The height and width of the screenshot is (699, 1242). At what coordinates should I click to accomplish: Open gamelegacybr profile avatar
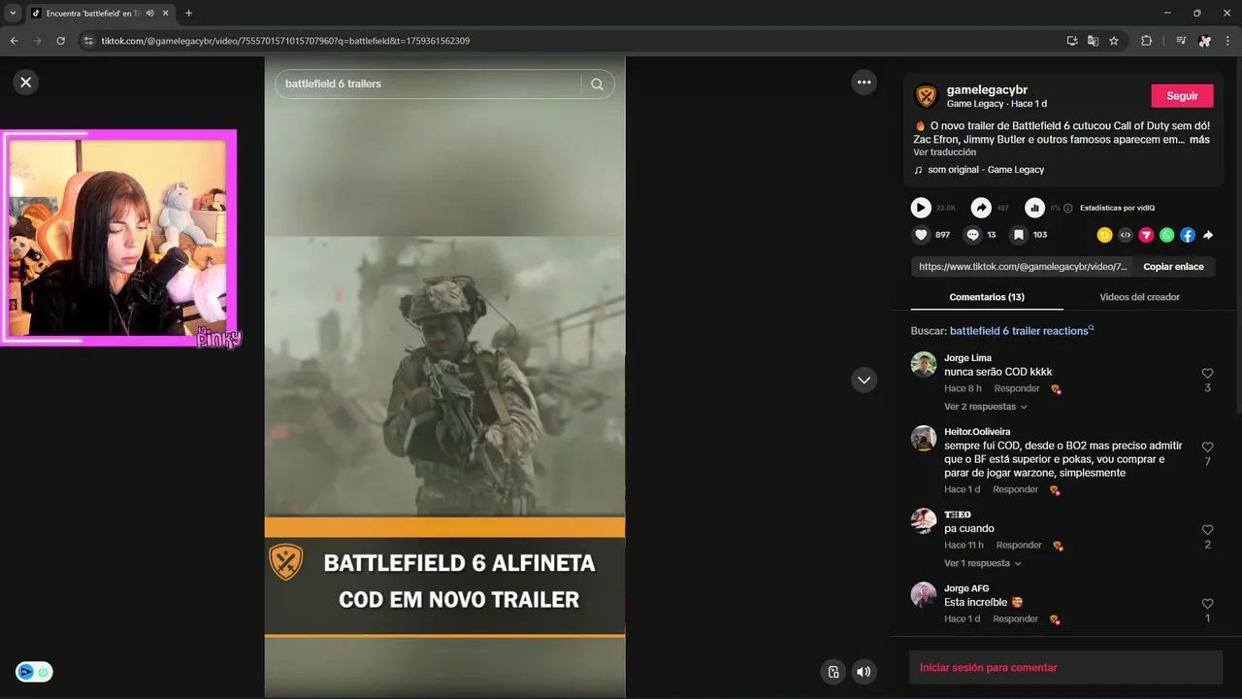pos(927,96)
